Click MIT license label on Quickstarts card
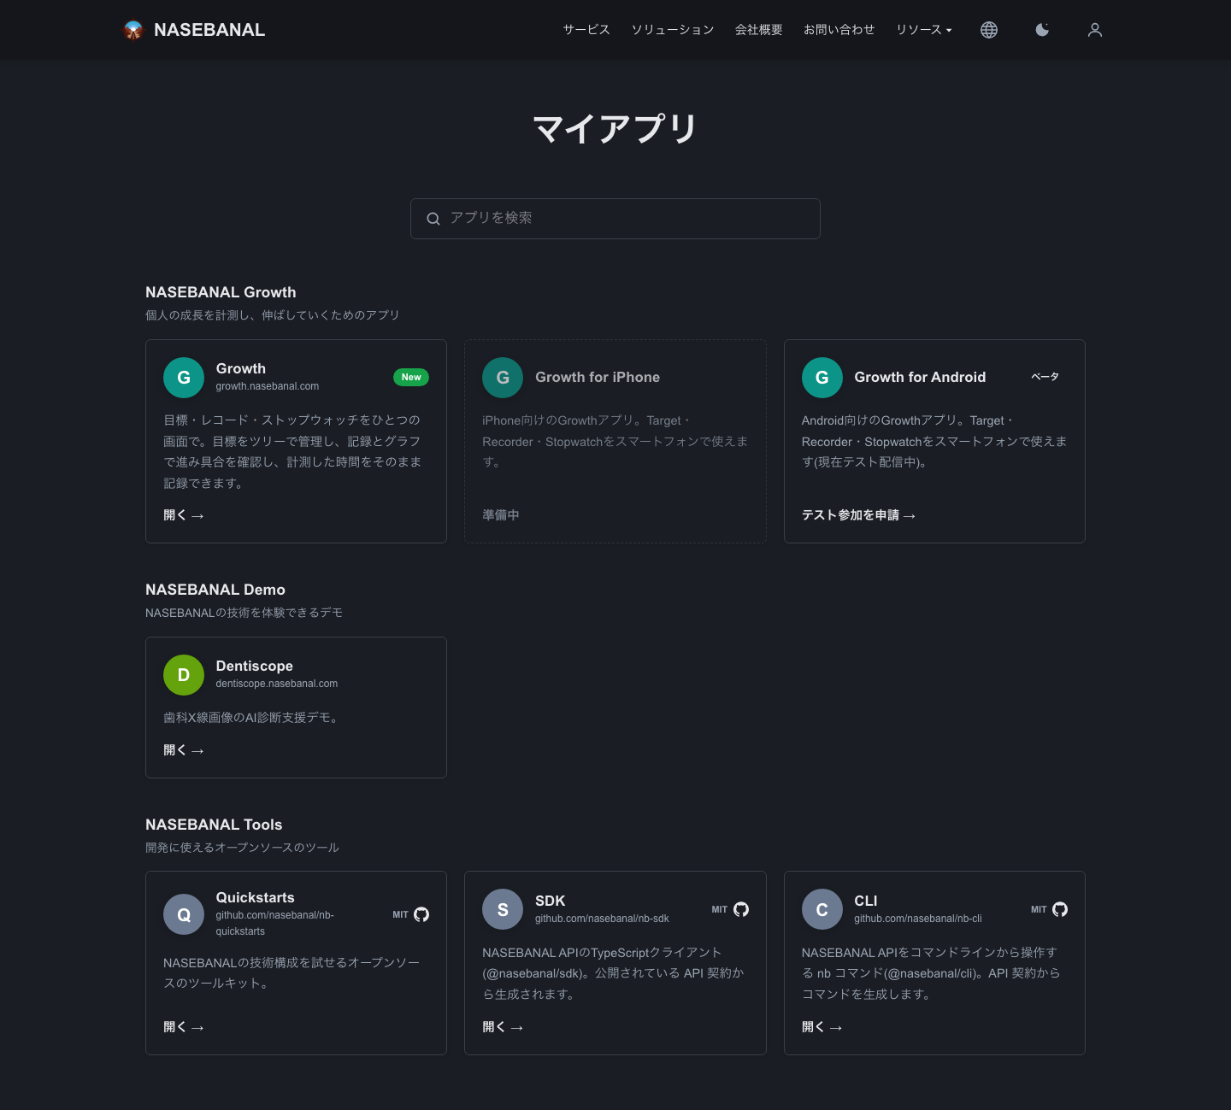Image resolution: width=1231 pixels, height=1110 pixels. [x=400, y=915]
